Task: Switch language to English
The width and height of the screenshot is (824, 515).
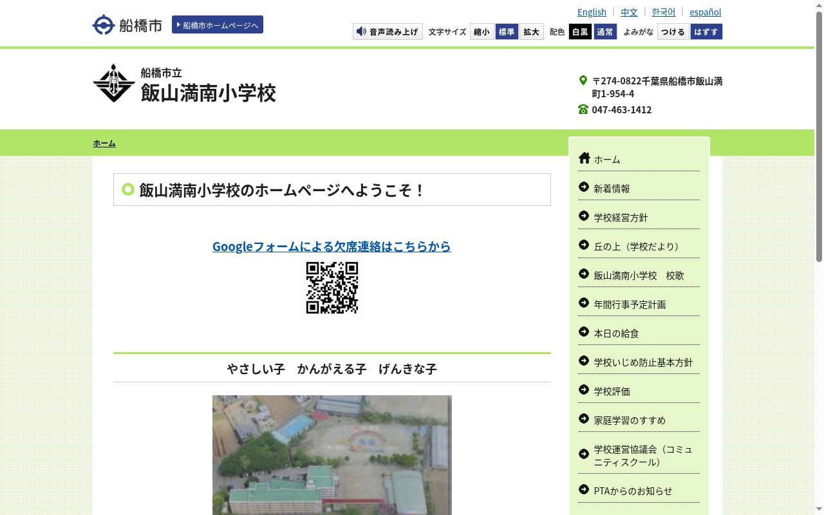Action: tap(592, 12)
